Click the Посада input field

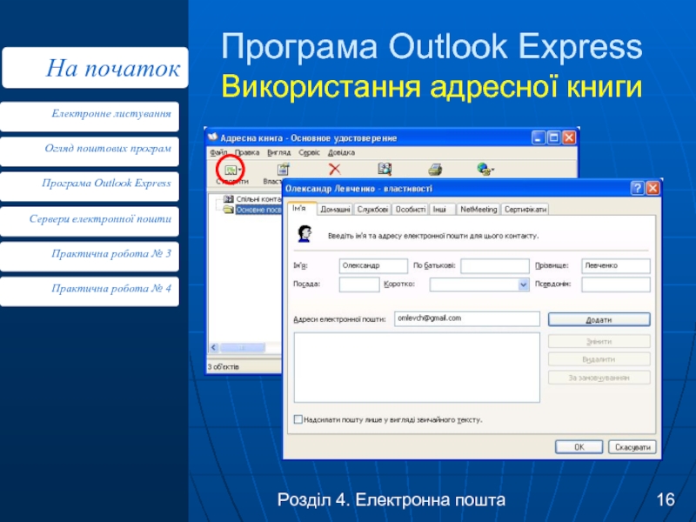[x=359, y=284]
